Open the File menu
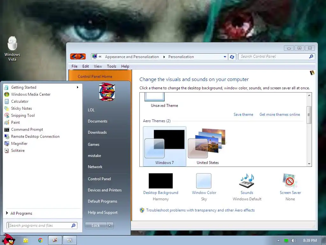 coord(74,66)
